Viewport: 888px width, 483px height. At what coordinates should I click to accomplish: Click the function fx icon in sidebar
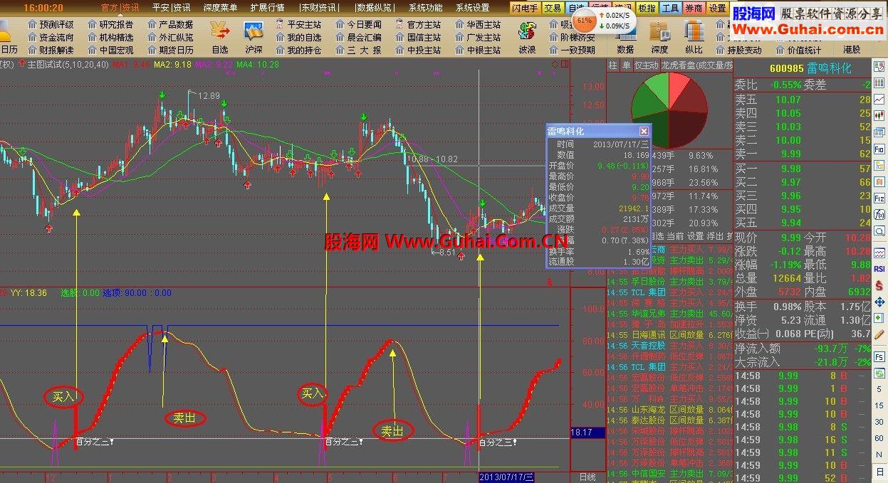point(878,213)
